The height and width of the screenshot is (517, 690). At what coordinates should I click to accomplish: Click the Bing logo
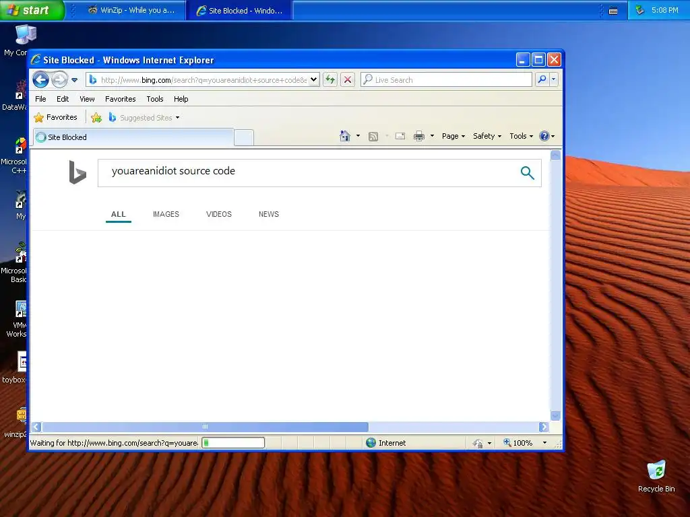(77, 172)
